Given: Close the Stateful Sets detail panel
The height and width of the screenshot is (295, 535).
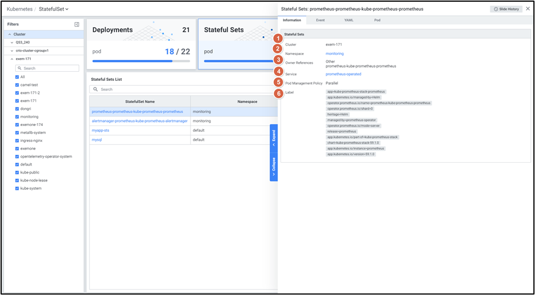Looking at the screenshot, I should pyautogui.click(x=528, y=9).
